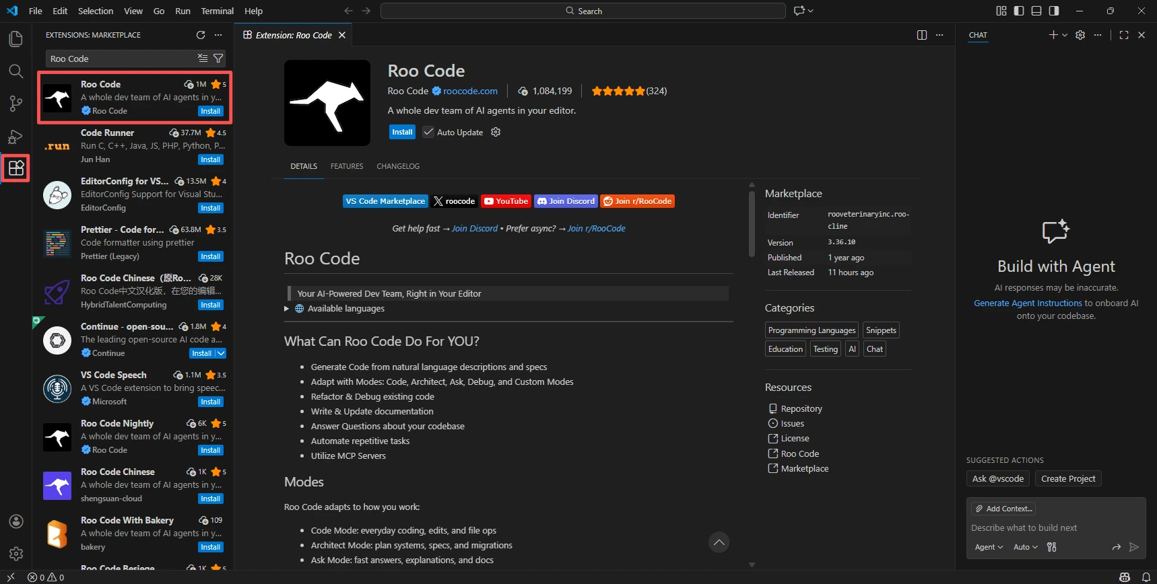Start a new chat with plus icon
This screenshot has width=1157, height=584.
1053,35
